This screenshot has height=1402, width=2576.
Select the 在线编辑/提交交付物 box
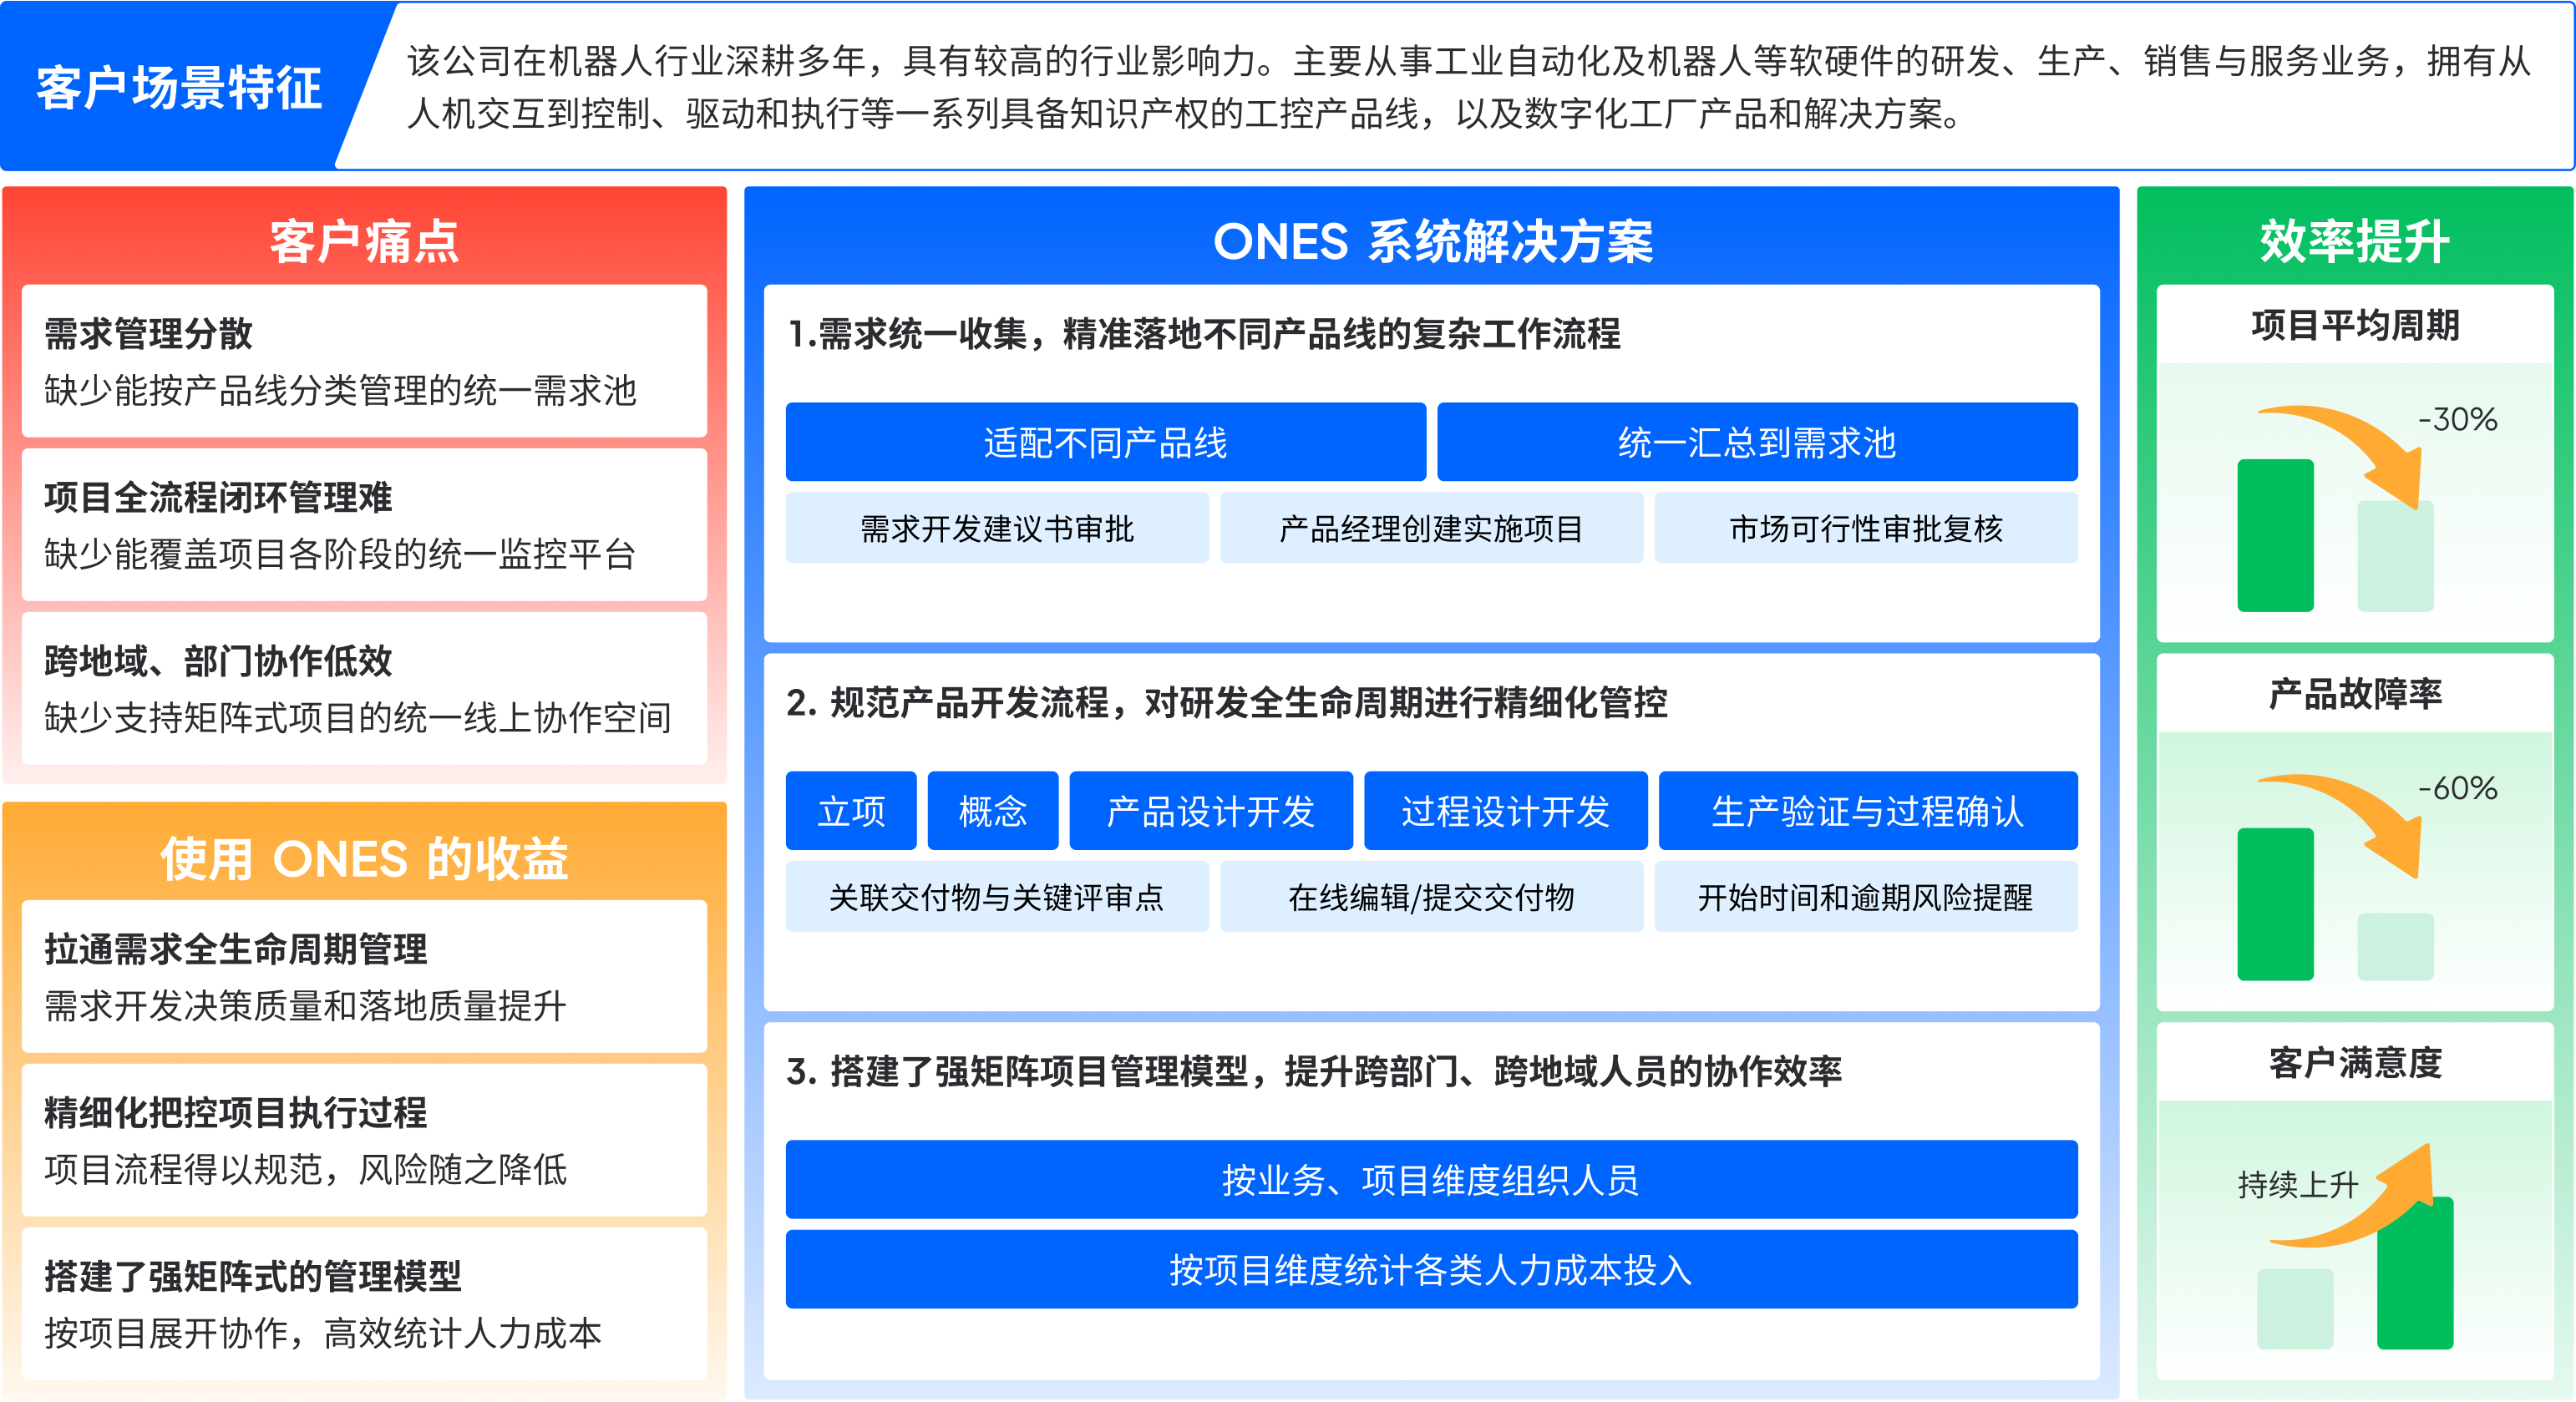pos(1431,897)
